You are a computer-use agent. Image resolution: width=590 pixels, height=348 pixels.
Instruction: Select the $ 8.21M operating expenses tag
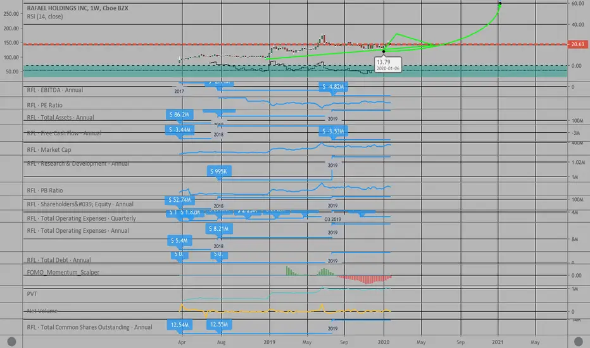coord(219,229)
